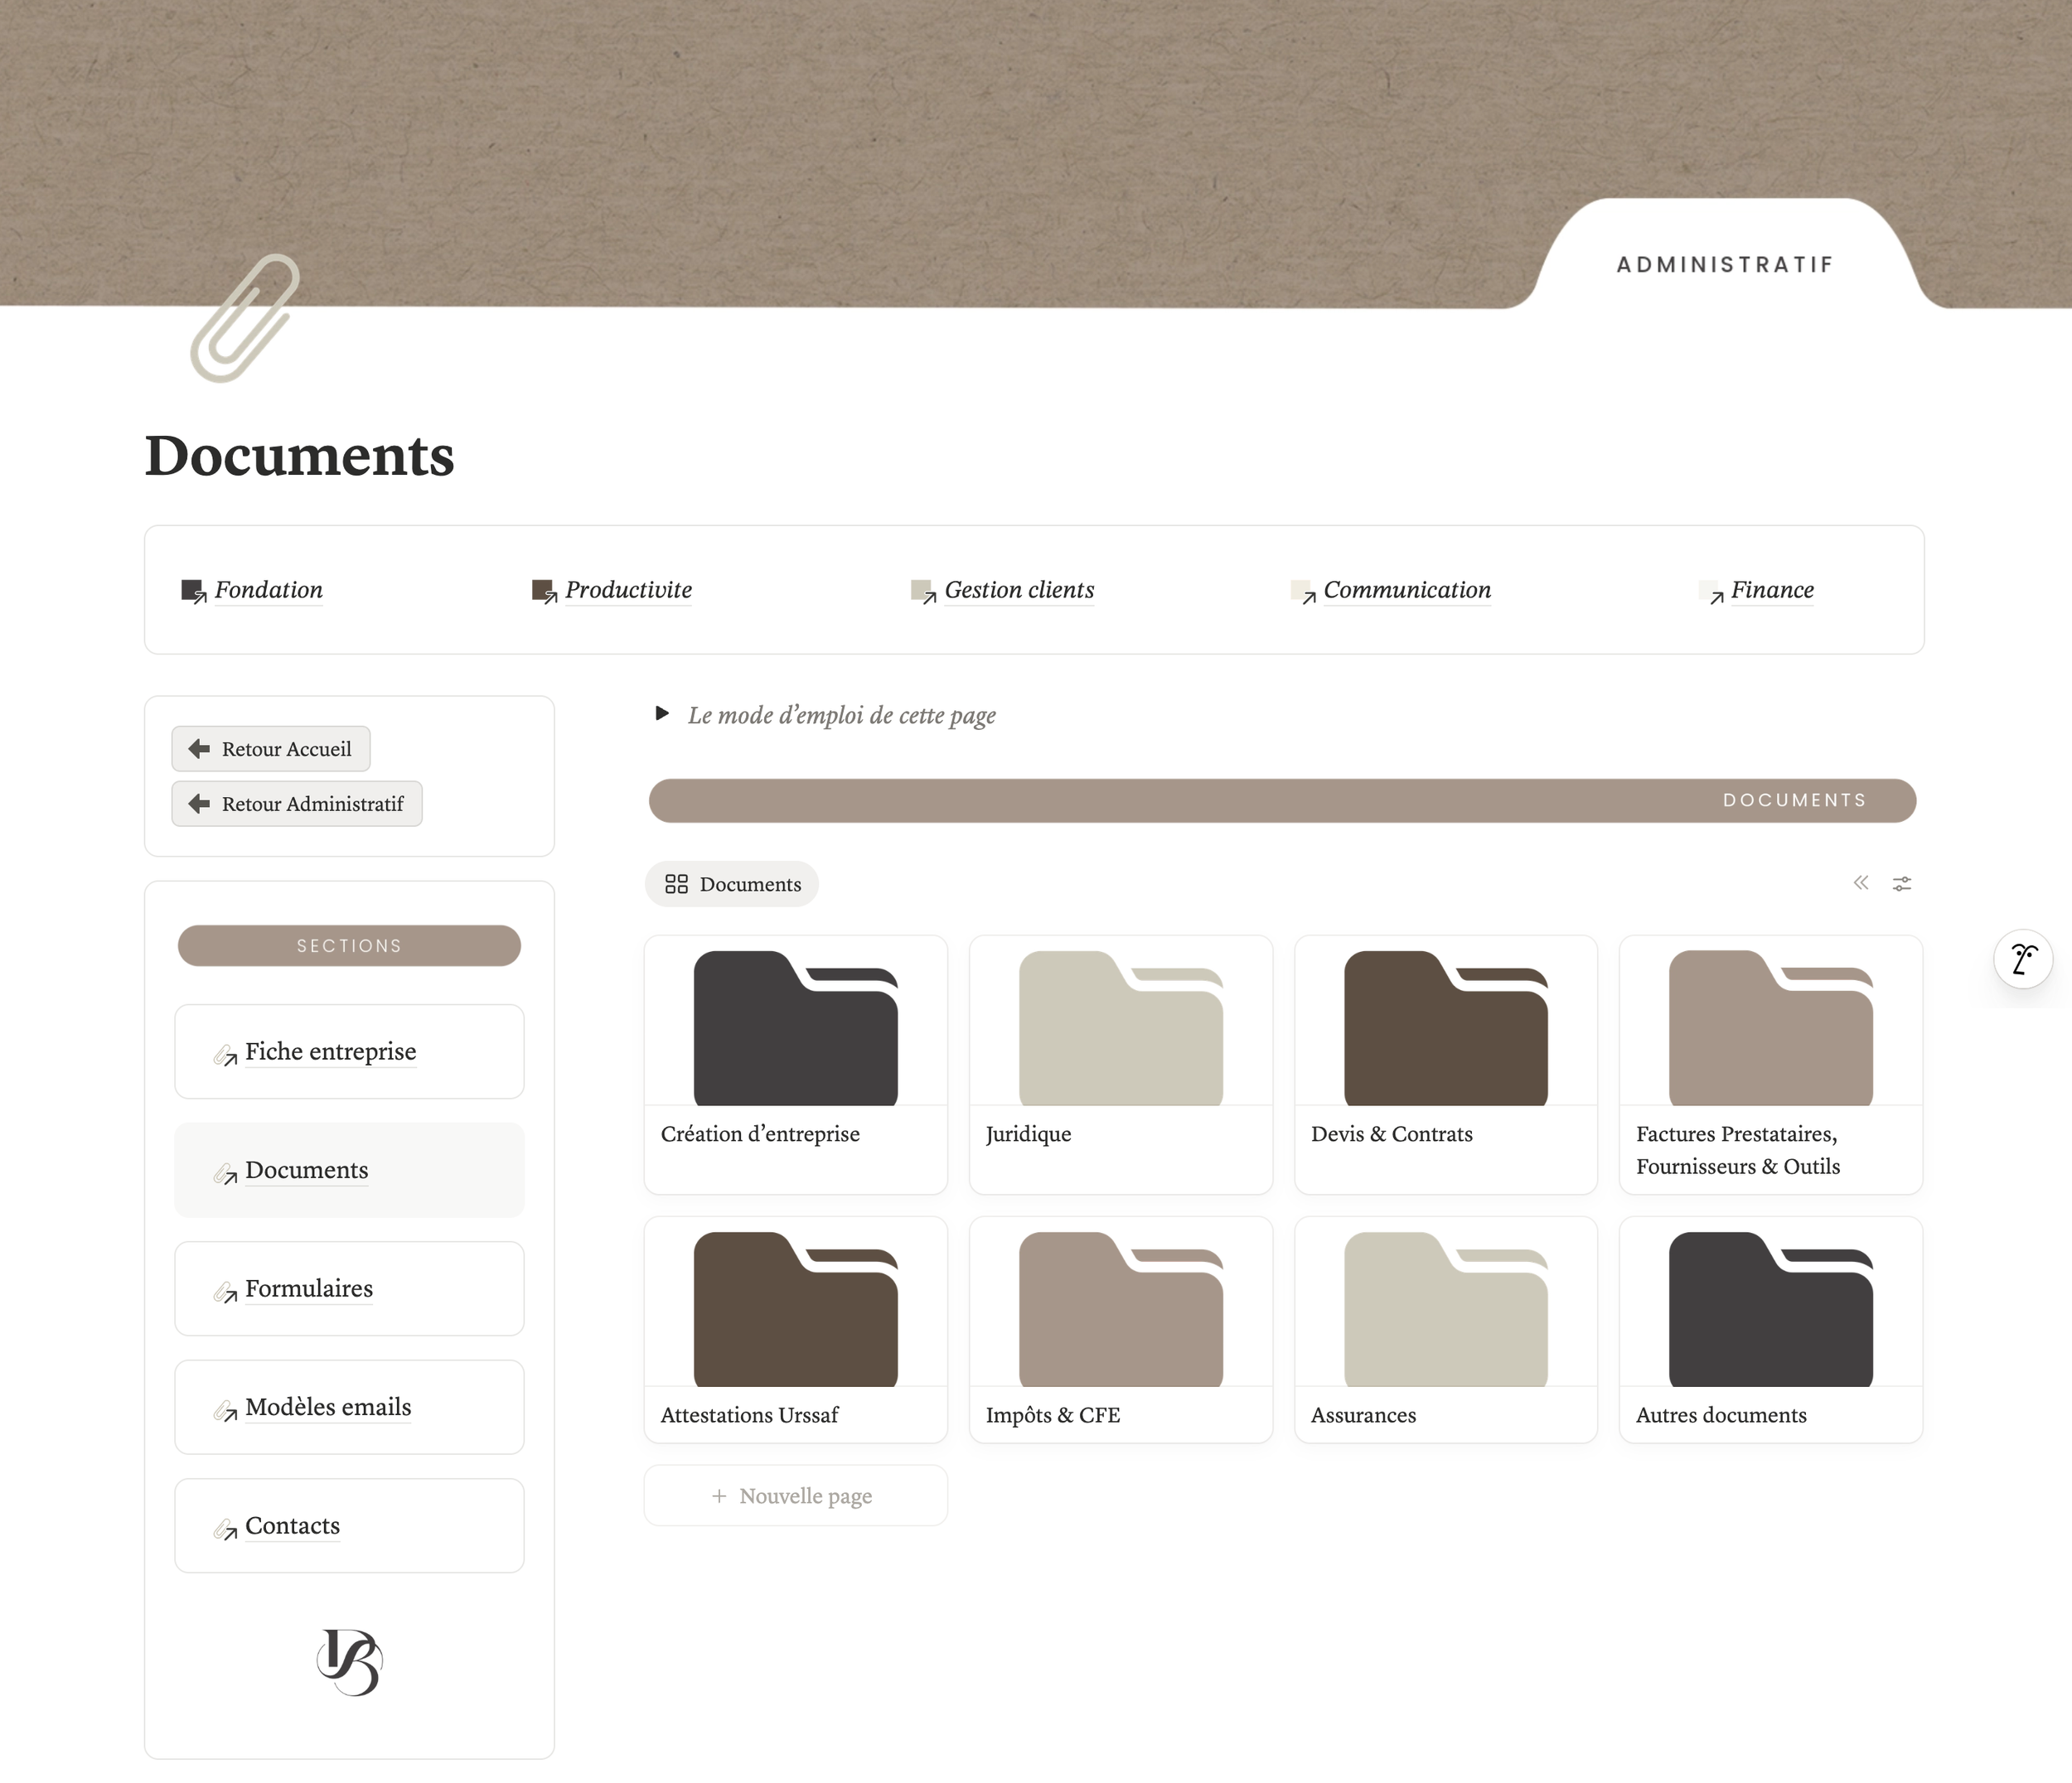Viewport: 2072px width, 1783px height.
Task: Click the Assurances card title
Action: coord(1363,1415)
